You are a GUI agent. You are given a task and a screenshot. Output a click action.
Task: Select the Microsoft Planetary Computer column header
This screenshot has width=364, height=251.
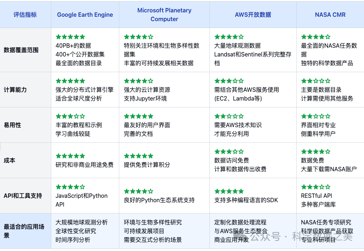[164, 15]
